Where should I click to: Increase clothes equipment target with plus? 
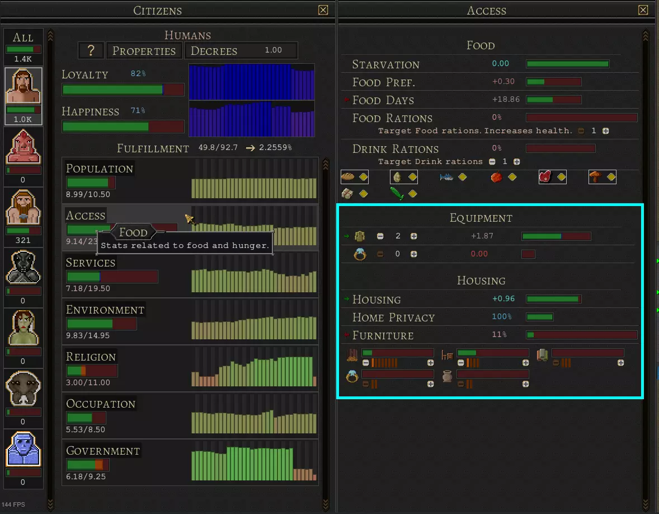[x=414, y=236]
